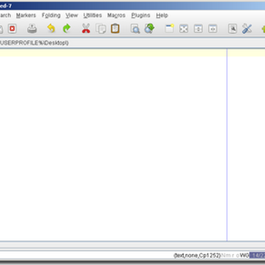The width and height of the screenshot is (265, 265).
Task: Open the Macros menu
Action: 116,15
